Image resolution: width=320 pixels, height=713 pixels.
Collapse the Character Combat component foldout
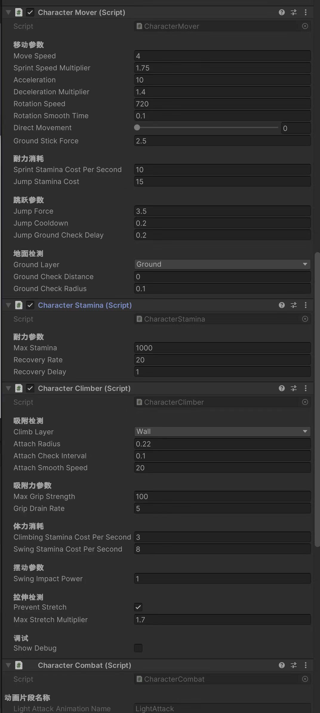pos(8,665)
